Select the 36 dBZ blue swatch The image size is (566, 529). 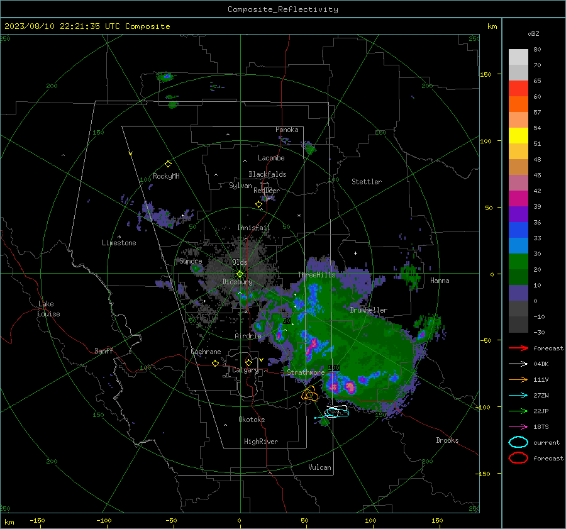(518, 230)
